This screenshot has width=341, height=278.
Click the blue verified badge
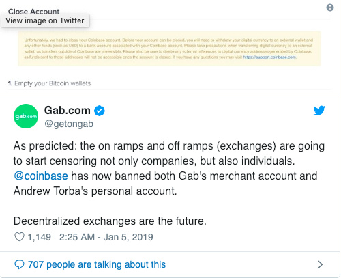[x=100, y=111]
